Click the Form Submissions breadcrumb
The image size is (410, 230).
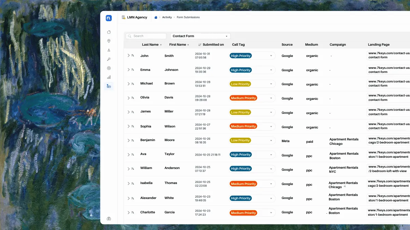point(188,17)
